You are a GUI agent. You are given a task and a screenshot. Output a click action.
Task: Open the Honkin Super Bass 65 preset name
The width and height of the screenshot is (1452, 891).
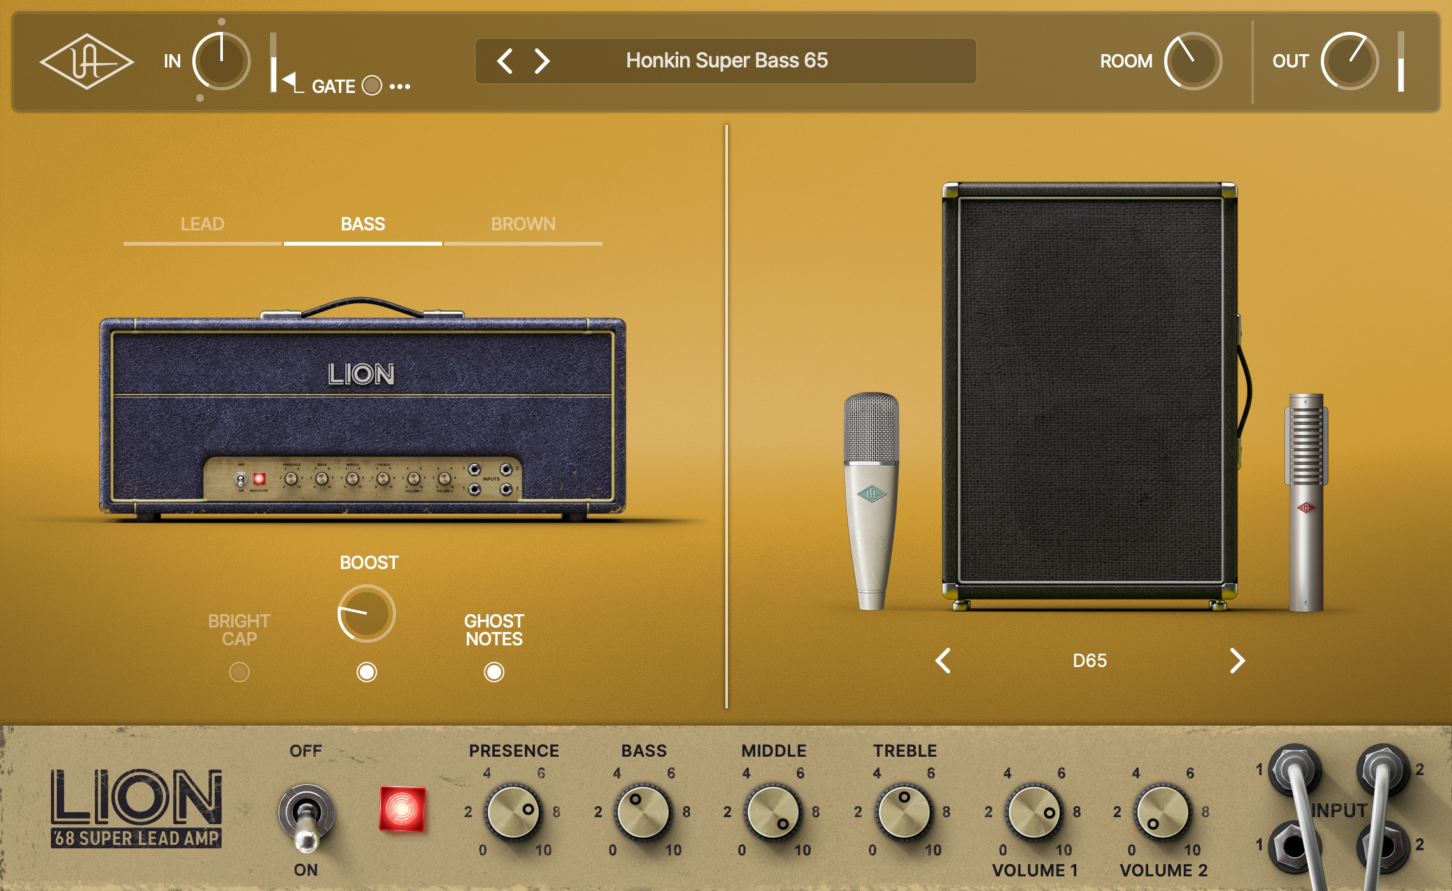click(725, 61)
